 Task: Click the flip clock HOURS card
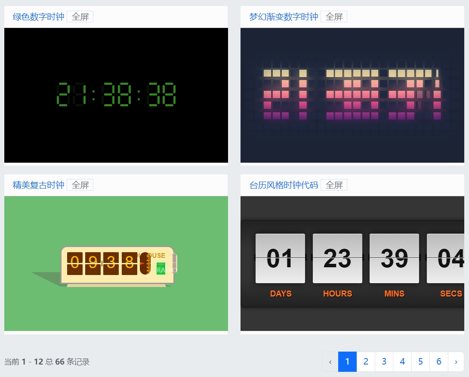point(337,258)
